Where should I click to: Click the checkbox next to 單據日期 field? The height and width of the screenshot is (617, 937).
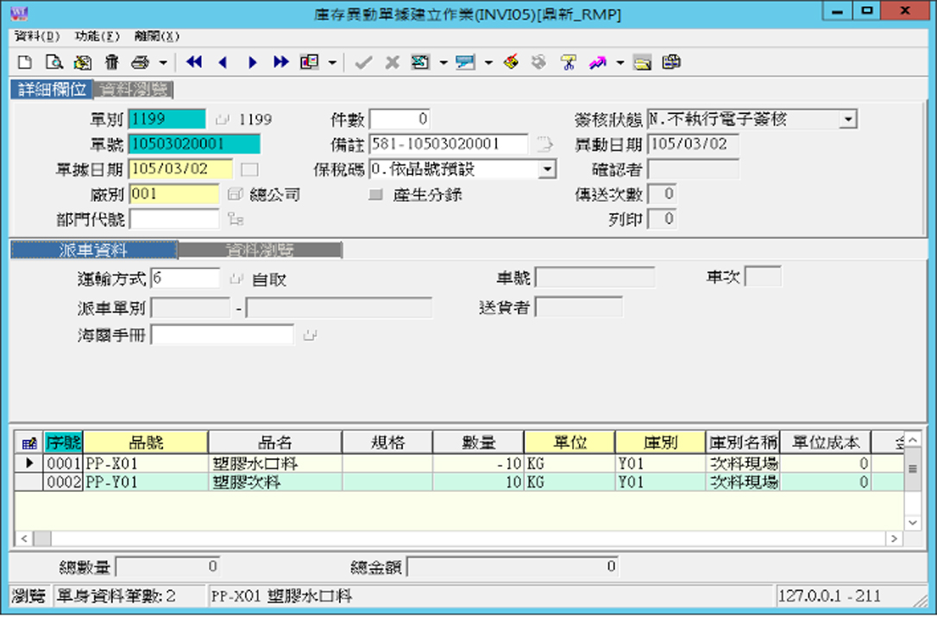[249, 169]
